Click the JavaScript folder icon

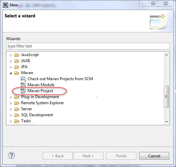(x=17, y=55)
